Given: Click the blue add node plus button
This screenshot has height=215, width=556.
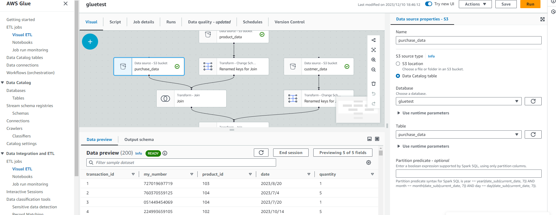Looking at the screenshot, I should tap(90, 42).
